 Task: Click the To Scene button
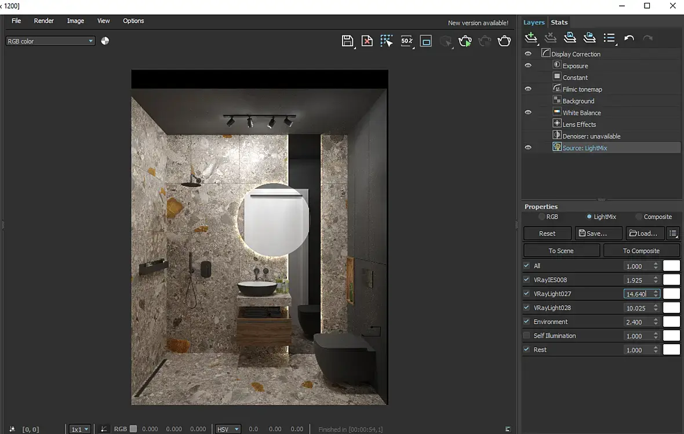click(561, 250)
